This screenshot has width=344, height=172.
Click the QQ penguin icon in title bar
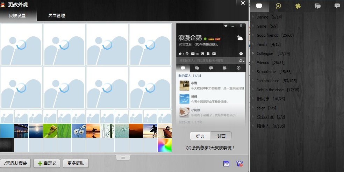tap(3, 5)
